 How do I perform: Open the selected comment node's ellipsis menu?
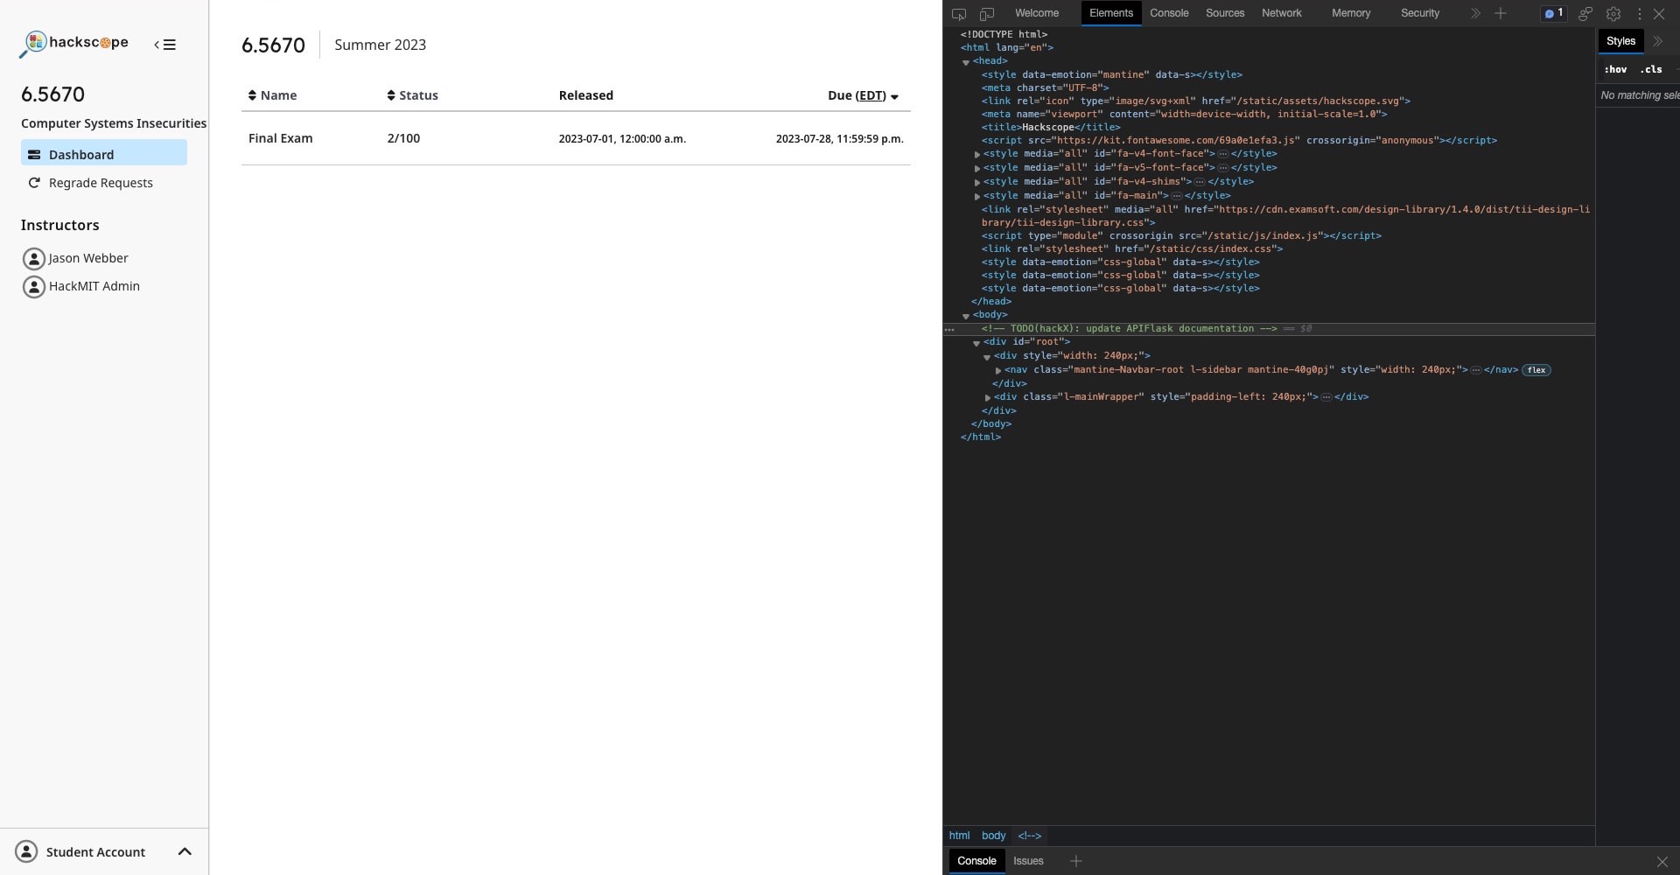pyautogui.click(x=949, y=330)
